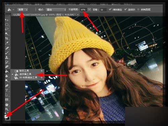Image resolution: width=168 pixels, height=126 pixels.
Task: Toggle the 连续的 (contiguous) checkbox
Action: (x=125, y=9)
